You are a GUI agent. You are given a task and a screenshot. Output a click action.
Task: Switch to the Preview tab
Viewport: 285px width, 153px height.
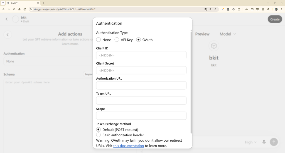(x=202, y=34)
